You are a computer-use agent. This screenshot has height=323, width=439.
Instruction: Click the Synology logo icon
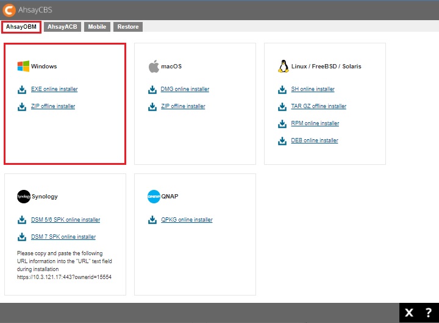pyautogui.click(x=23, y=197)
